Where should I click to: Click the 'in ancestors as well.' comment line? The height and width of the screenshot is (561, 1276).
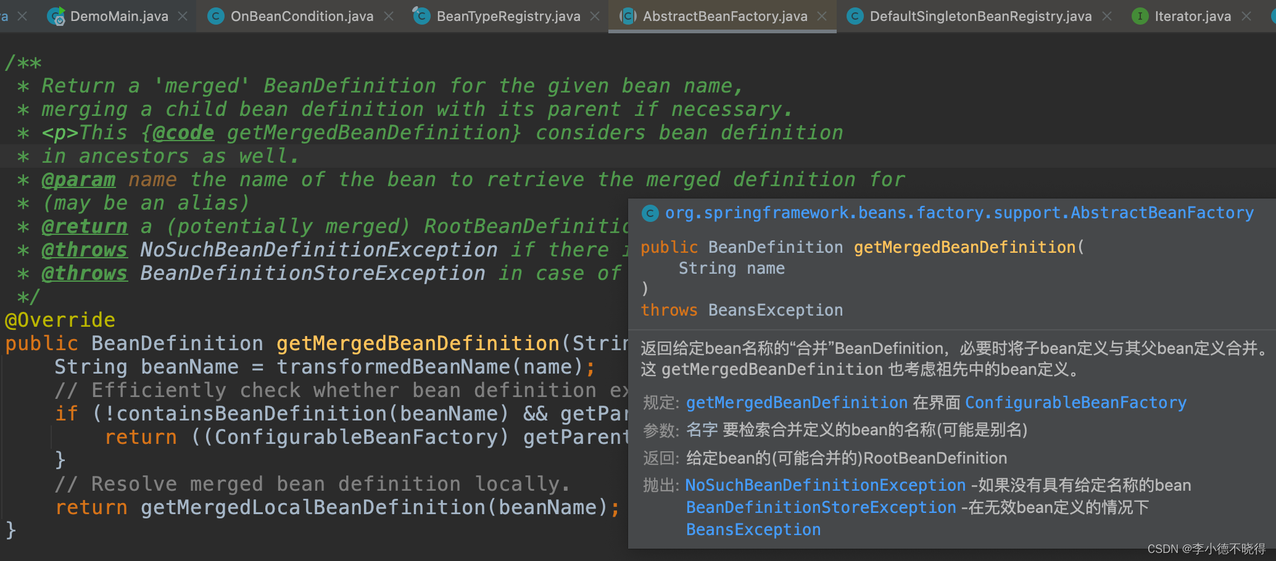point(170,156)
